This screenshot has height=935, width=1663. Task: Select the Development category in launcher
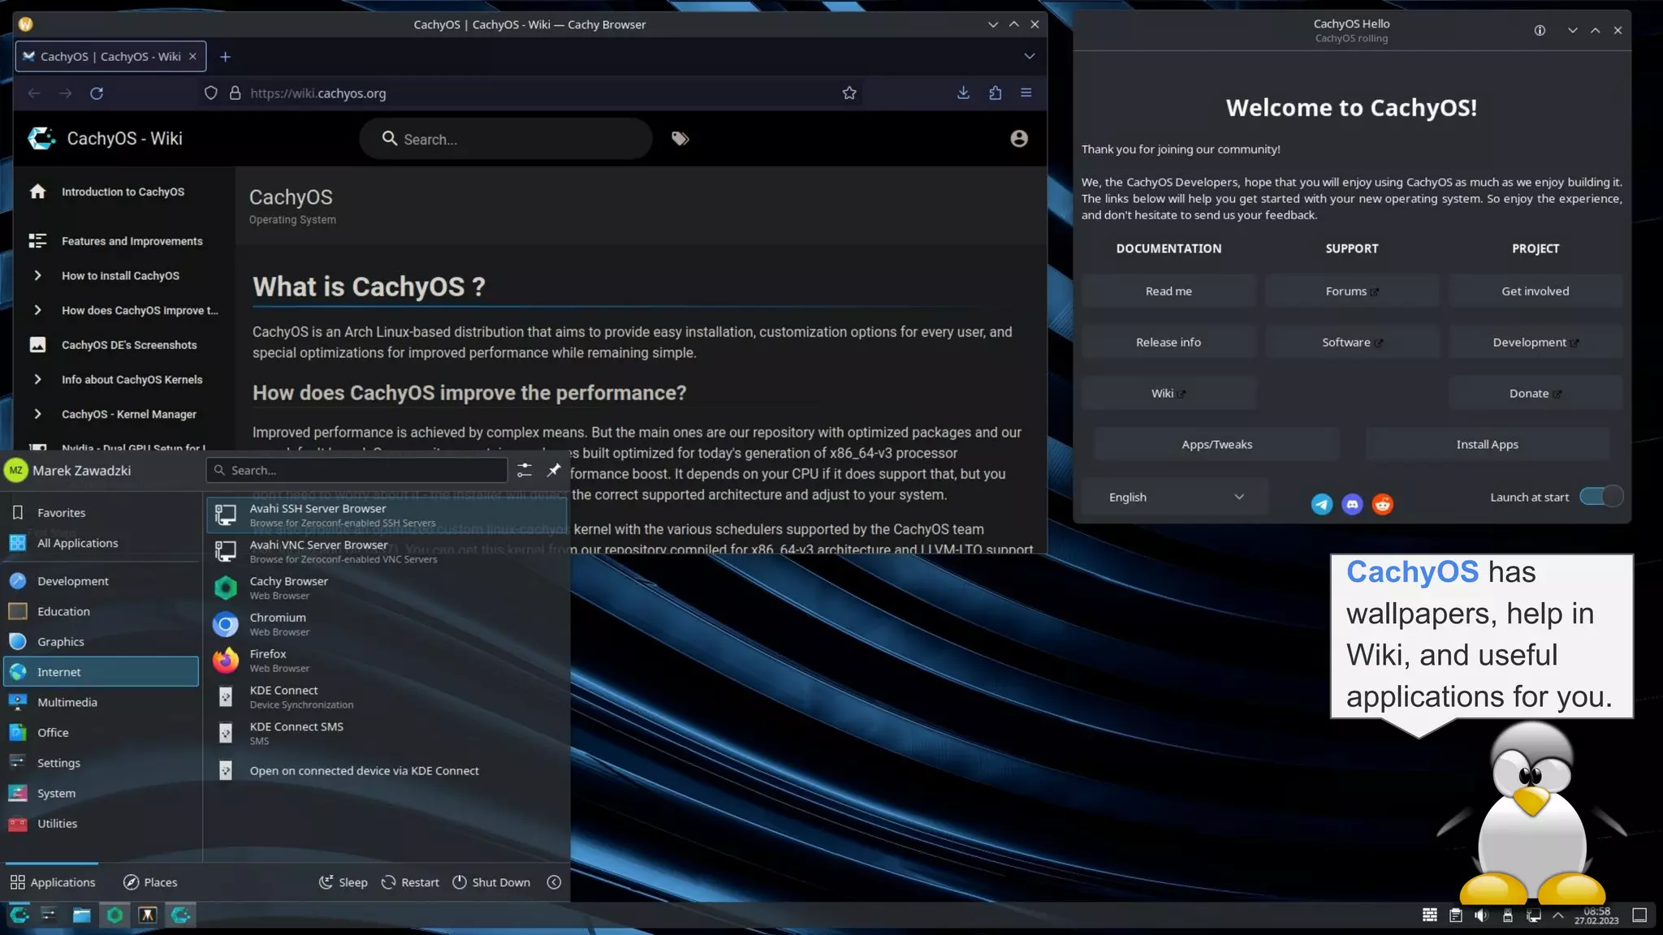[x=102, y=581]
